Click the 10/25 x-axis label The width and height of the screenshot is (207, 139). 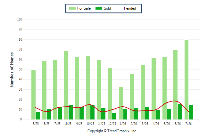[x=90, y=124]
